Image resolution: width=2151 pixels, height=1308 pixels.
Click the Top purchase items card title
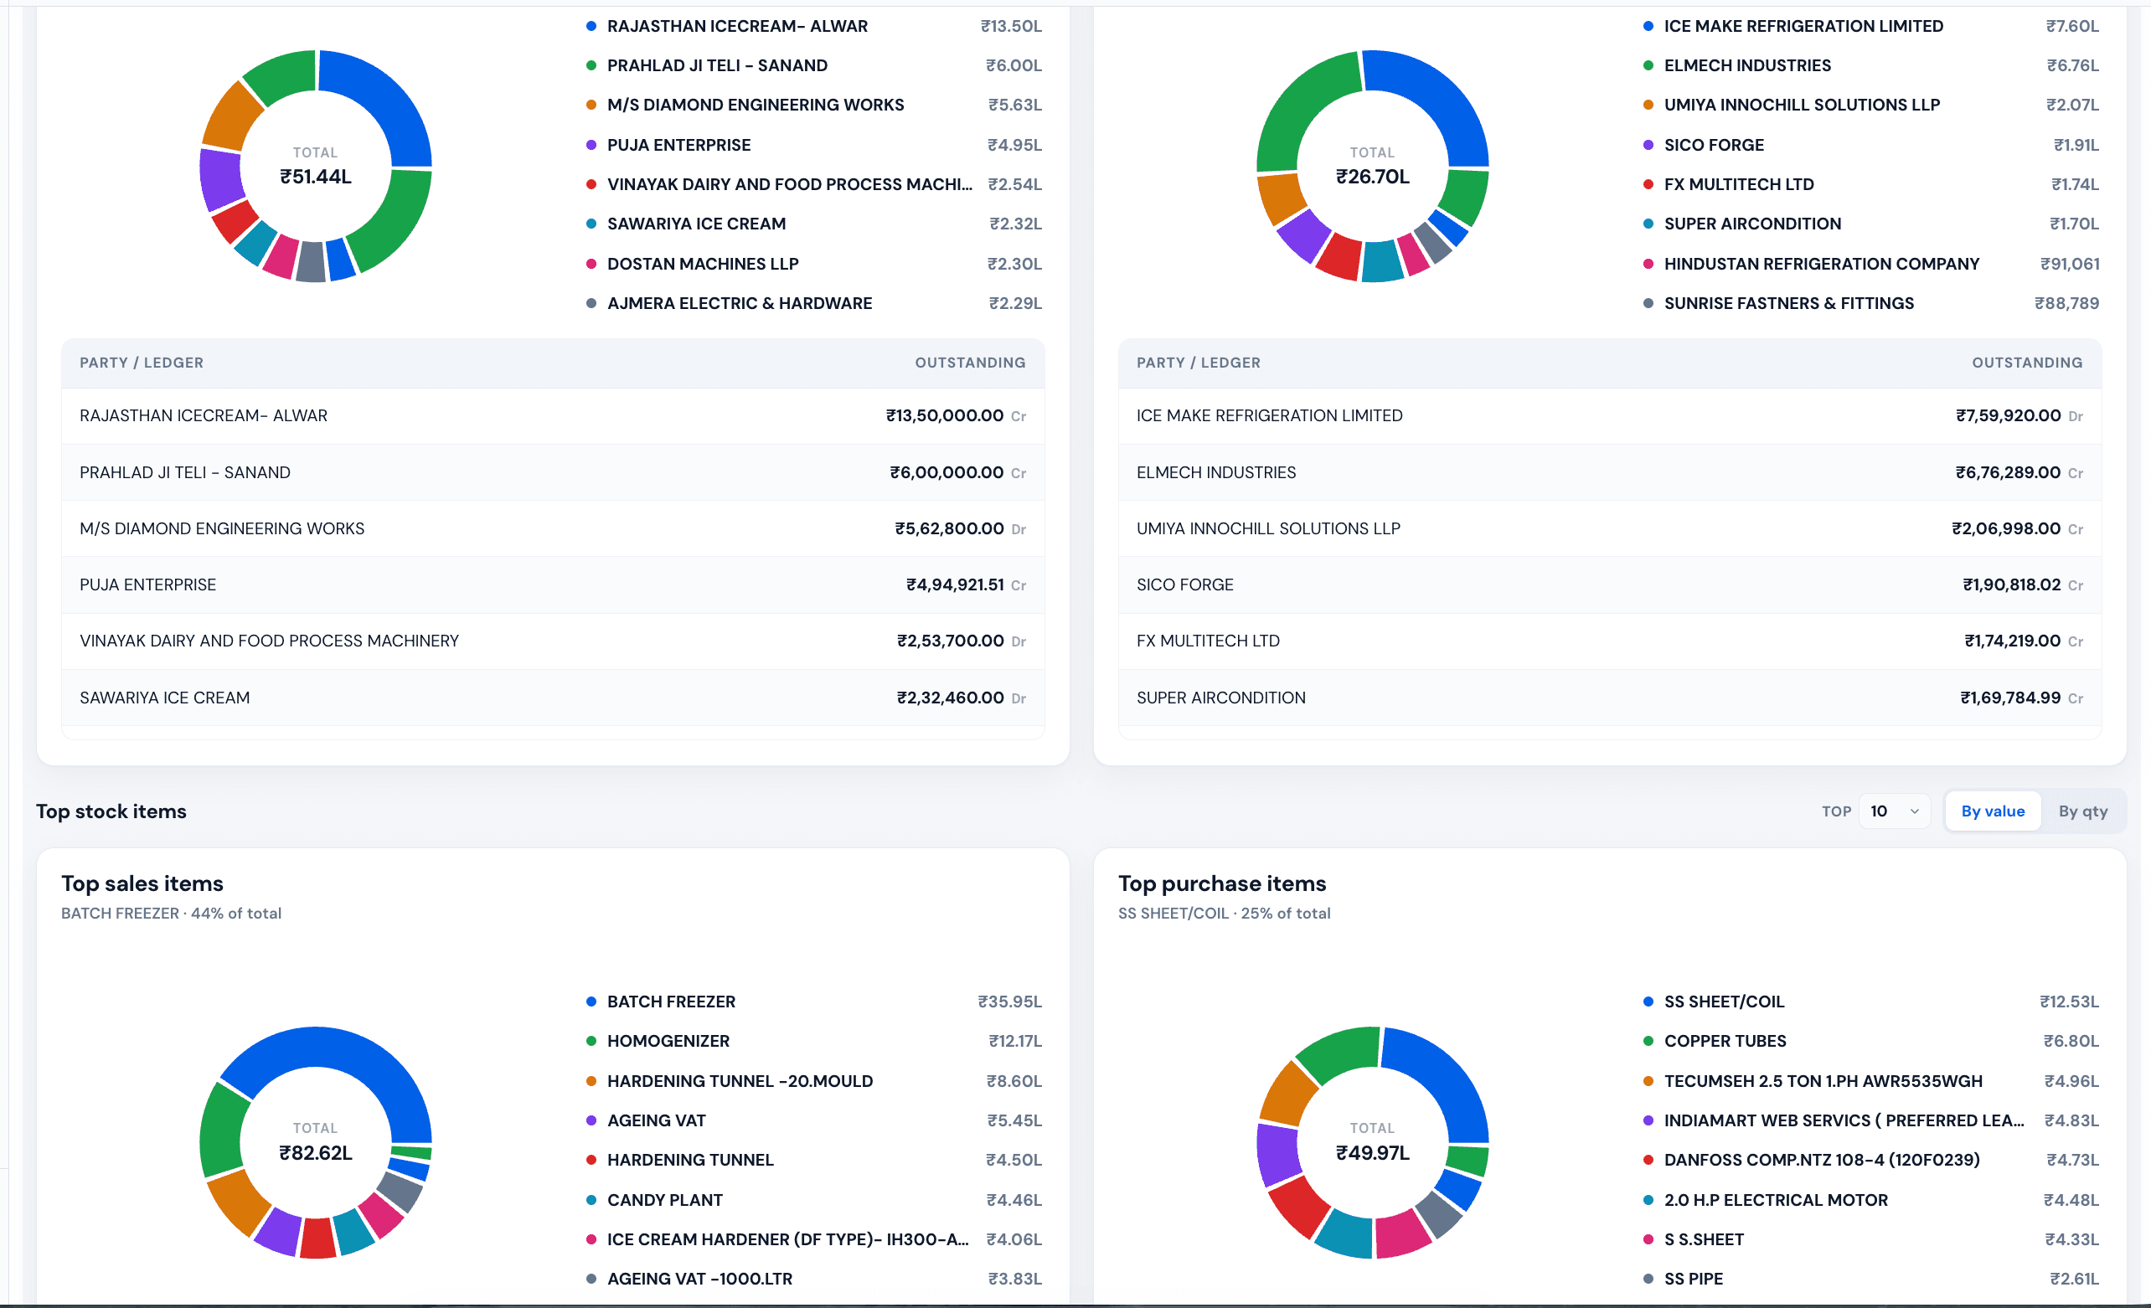coord(1222,883)
